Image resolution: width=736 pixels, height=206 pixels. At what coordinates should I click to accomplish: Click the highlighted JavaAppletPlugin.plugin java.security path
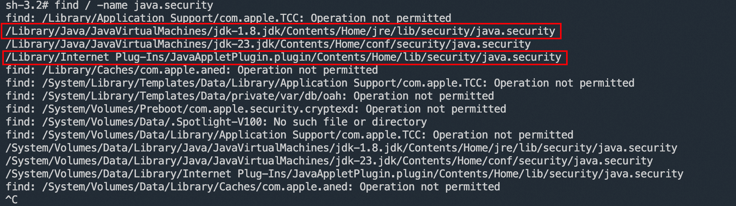[284, 57]
